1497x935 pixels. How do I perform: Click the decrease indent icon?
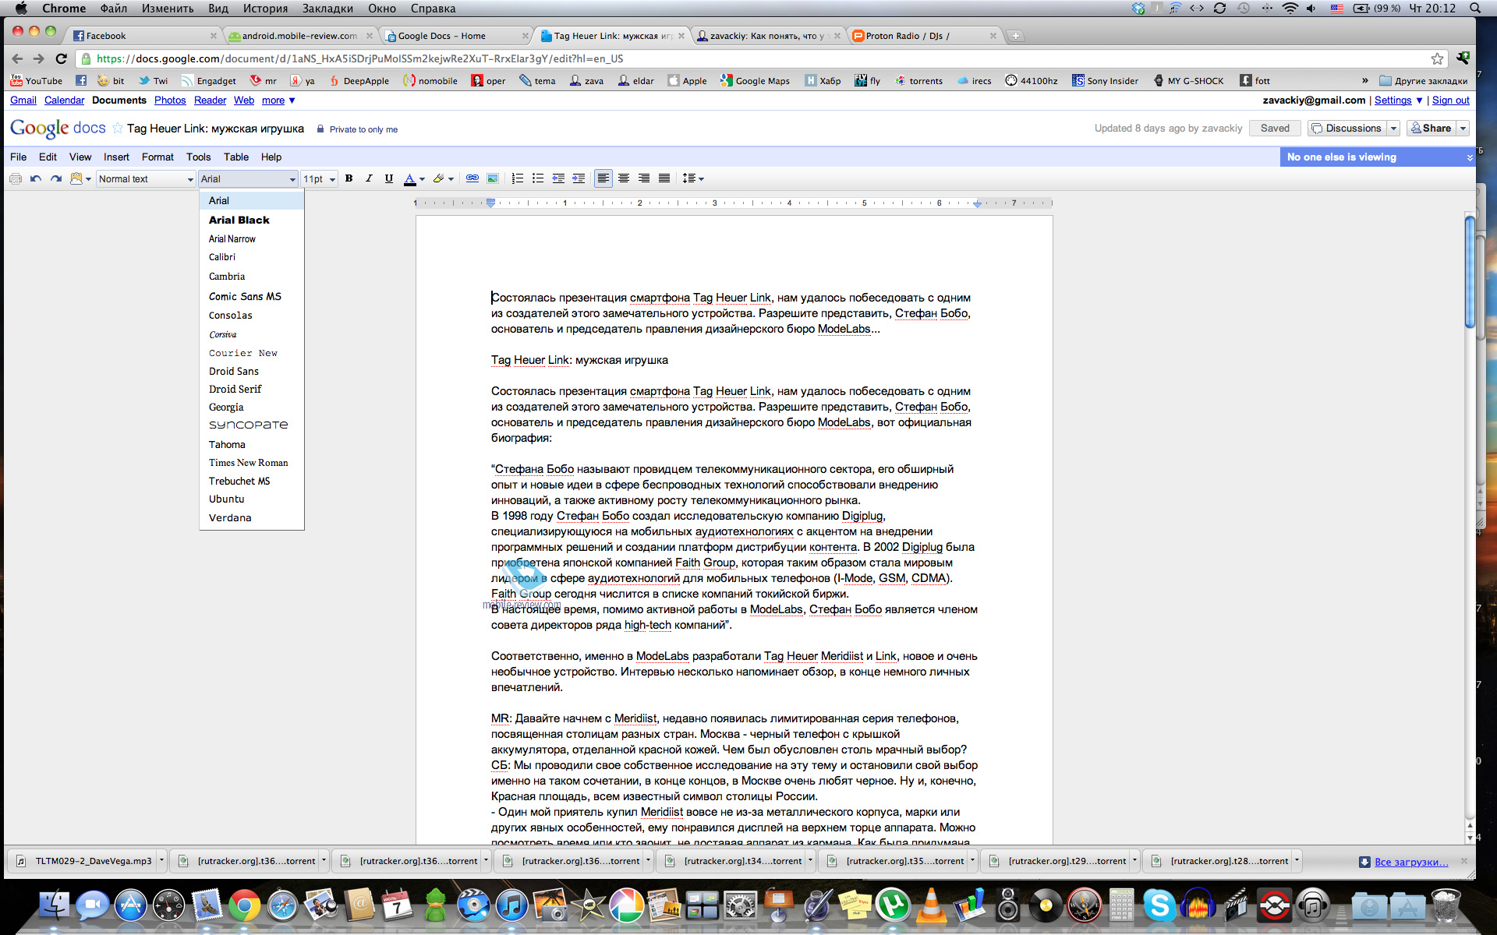558,178
